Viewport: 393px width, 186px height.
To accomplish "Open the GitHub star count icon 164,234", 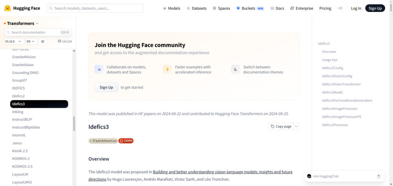I will tap(59, 41).
